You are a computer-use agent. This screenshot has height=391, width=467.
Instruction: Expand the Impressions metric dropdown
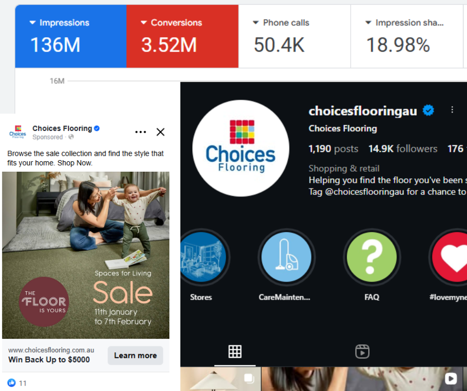(32, 23)
